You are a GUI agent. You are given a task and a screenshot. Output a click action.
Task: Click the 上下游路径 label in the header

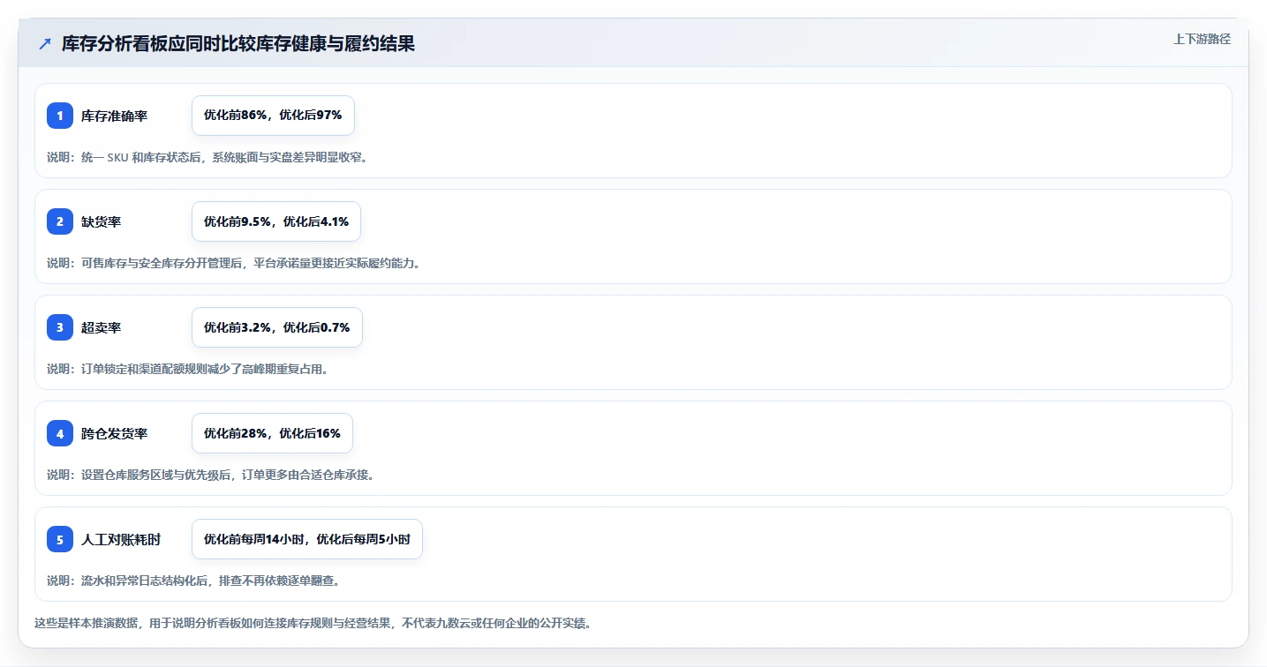[x=1202, y=39]
